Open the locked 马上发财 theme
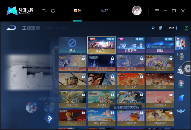The width and height of the screenshot is (191, 130). pos(131,81)
